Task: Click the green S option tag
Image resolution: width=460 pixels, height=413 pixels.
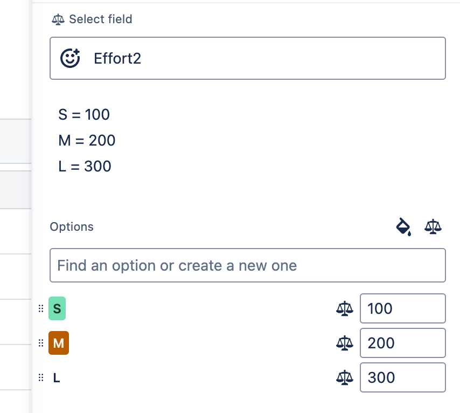Action: [57, 309]
